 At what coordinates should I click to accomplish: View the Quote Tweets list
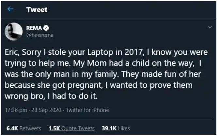[71, 128]
